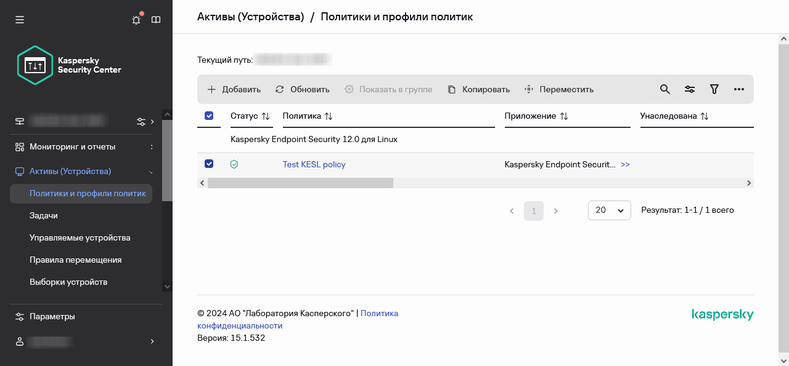Viewport: 789px width, 366px height.
Task: Open the notifications bell icon
Action: [136, 20]
